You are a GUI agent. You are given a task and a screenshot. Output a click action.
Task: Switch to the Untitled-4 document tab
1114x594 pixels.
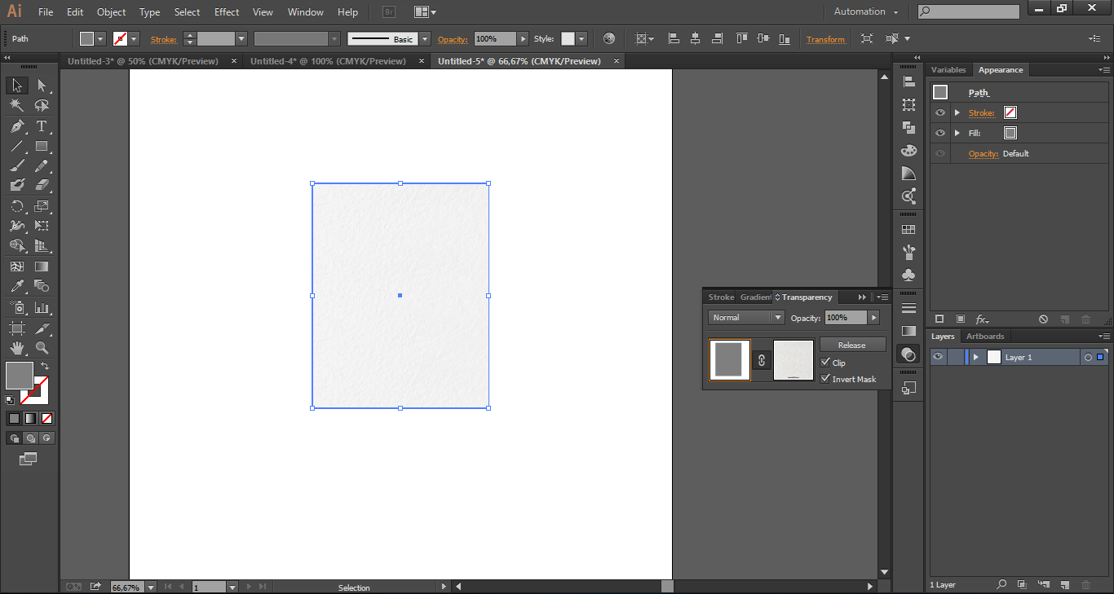click(328, 61)
